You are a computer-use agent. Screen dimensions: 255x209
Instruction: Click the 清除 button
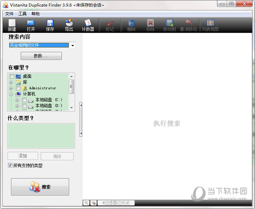(57, 156)
